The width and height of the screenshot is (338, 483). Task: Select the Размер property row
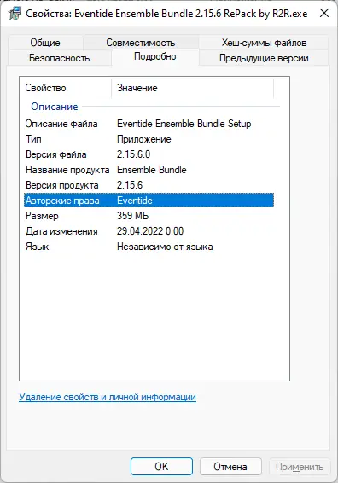pyautogui.click(x=149, y=216)
